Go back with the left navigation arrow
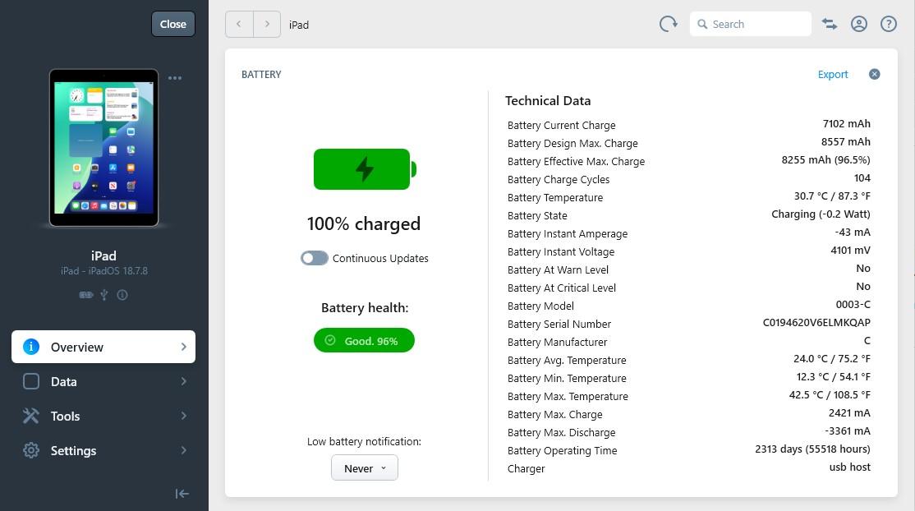This screenshot has height=511, width=915. 239,24
